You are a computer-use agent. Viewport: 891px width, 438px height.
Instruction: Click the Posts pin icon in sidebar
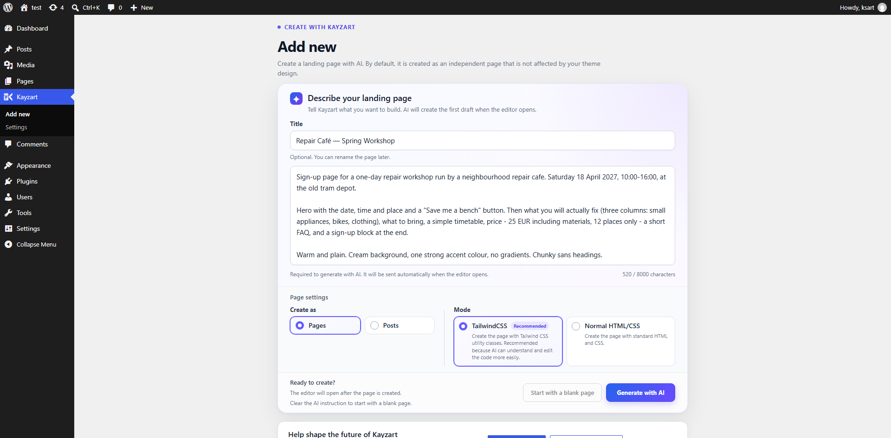tap(8, 49)
